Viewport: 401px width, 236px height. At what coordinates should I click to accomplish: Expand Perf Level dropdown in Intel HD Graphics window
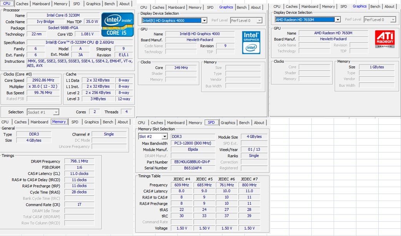pos(259,20)
